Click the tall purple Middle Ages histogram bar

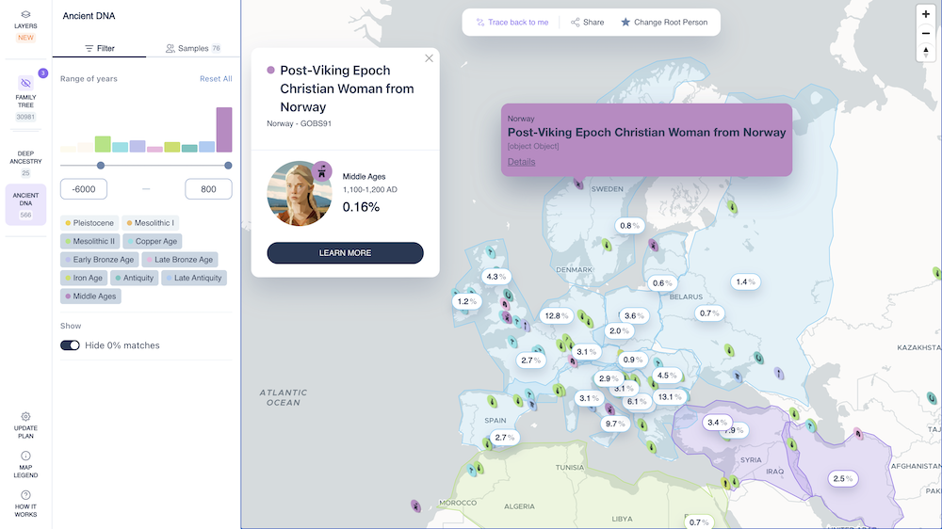[x=224, y=130]
